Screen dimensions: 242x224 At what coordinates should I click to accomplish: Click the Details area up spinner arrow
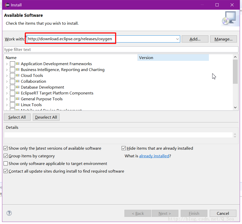(235, 134)
